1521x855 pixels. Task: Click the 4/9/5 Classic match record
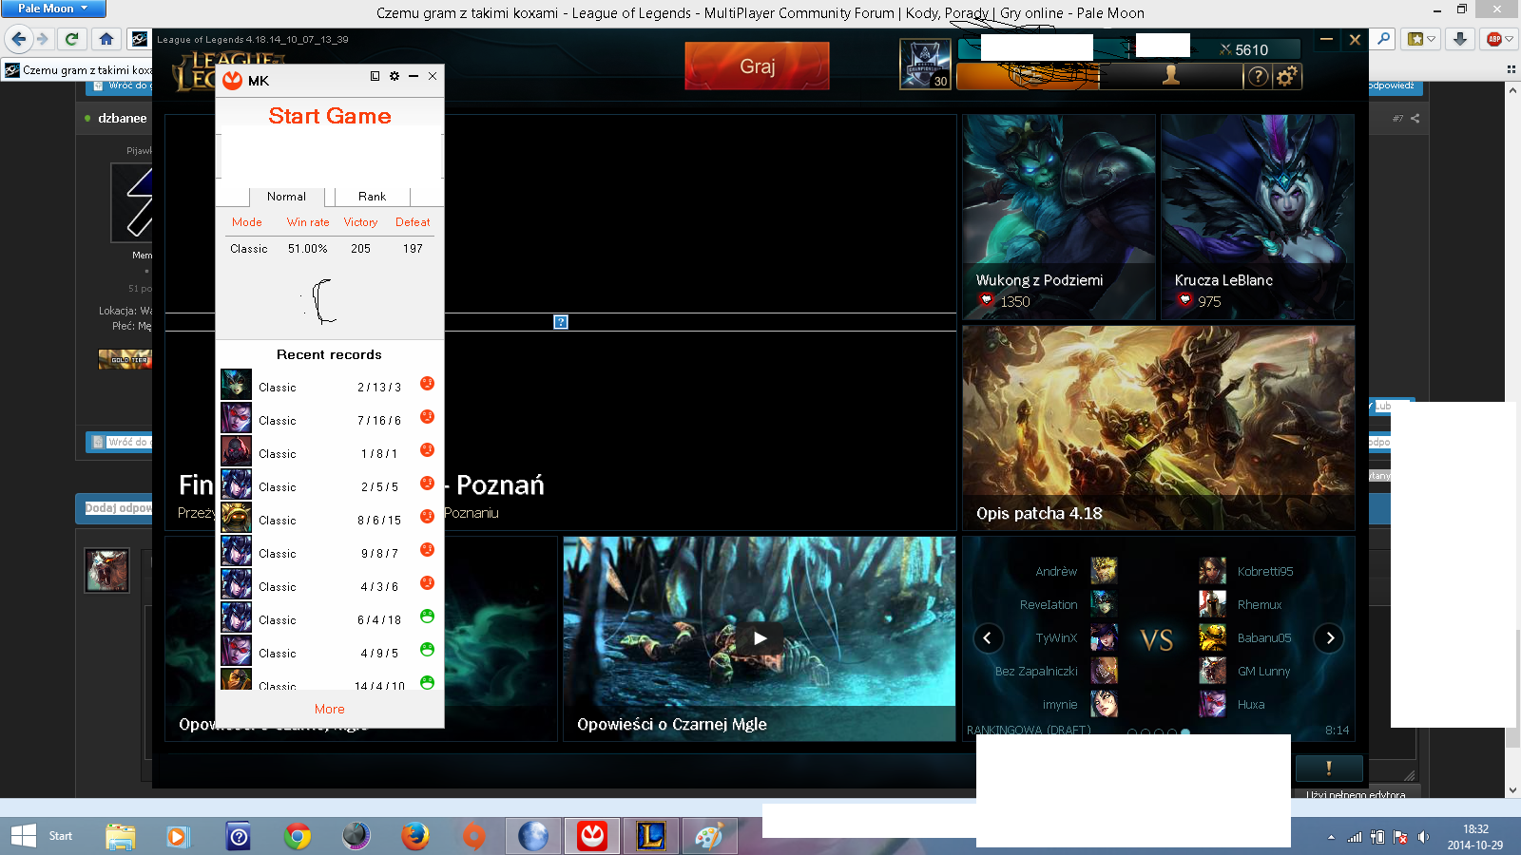(329, 651)
